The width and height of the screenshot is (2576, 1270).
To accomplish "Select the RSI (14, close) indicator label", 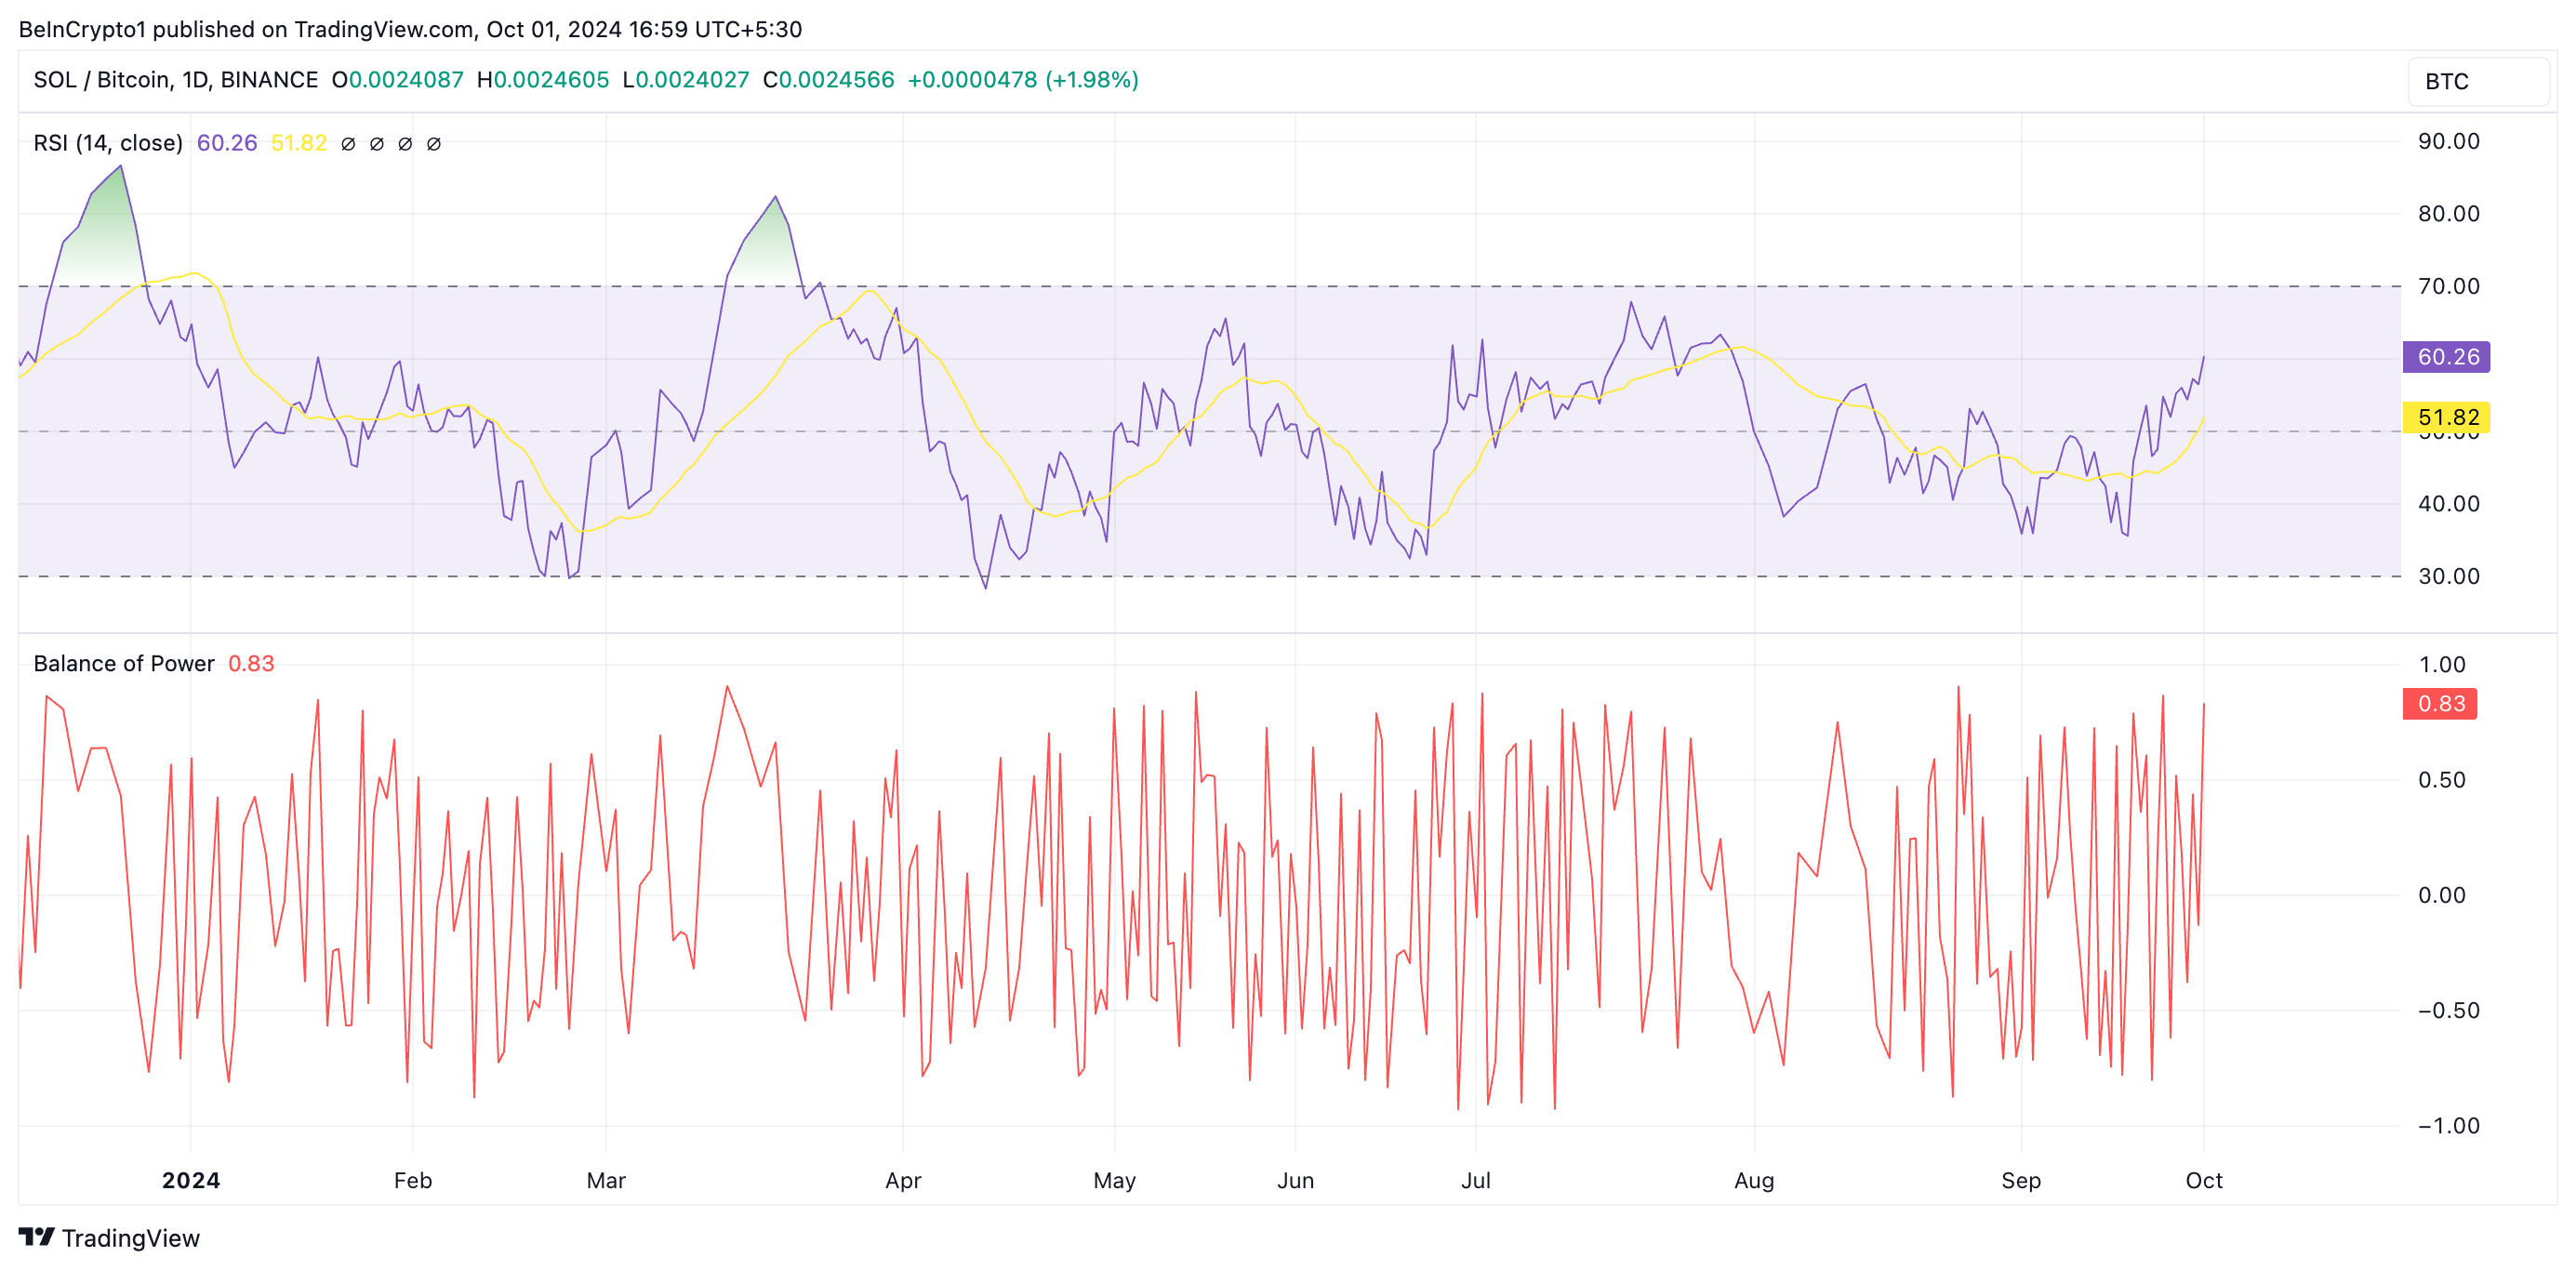I will pyautogui.click(x=108, y=143).
